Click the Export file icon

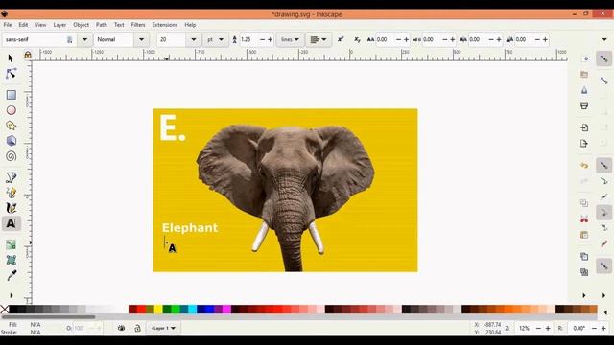(584, 143)
